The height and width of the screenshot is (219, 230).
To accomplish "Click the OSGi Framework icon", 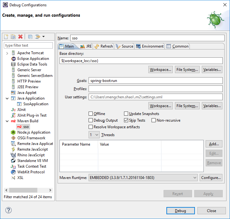I will [13, 138].
